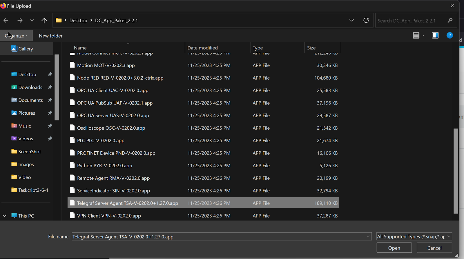Click the search magnifier icon

point(450,20)
